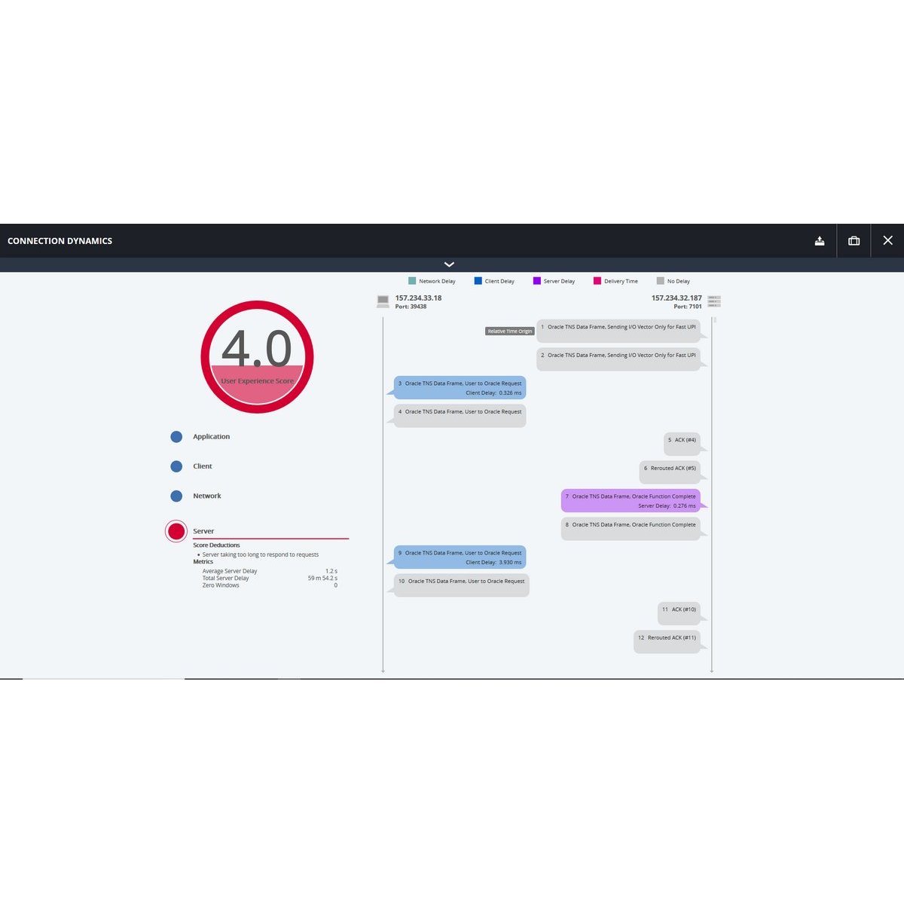Screen dimensions: 904x904
Task: Click the "Server taking too long" deduction
Action: pos(260,554)
